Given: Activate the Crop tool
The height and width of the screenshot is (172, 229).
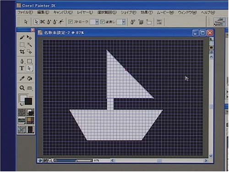Looking at the screenshot, I should 22,52.
